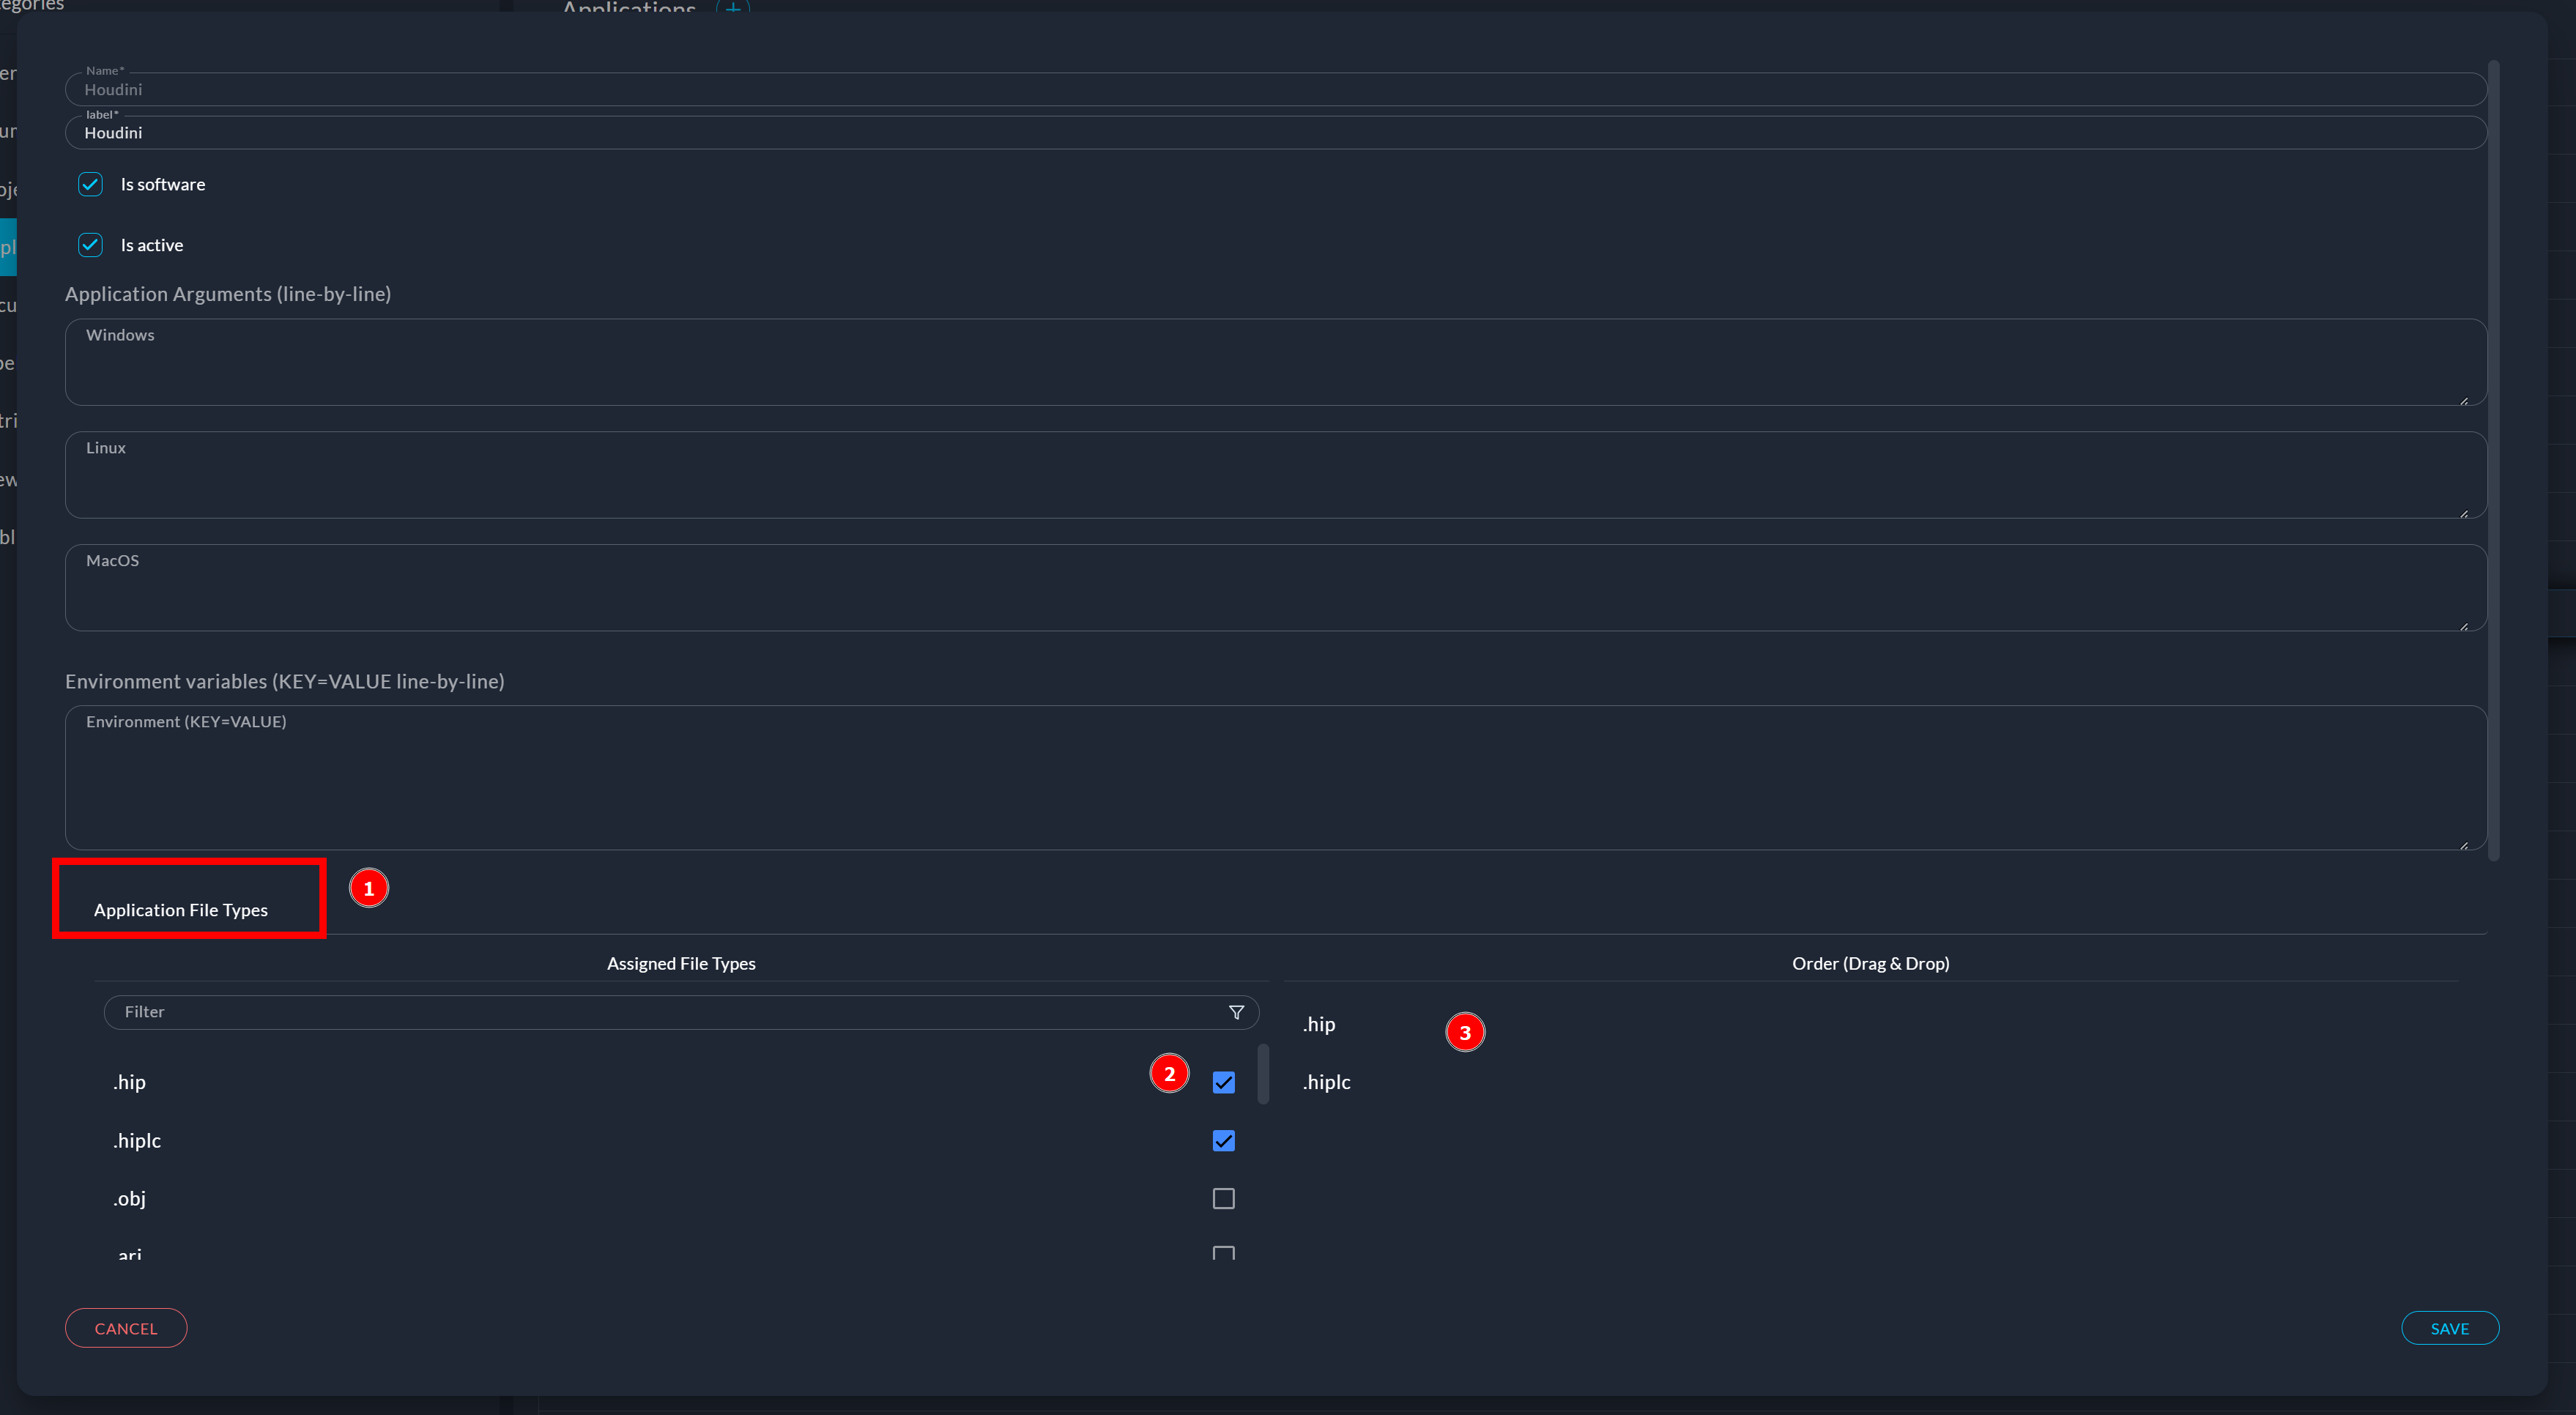Select .hip in the Order list

coord(1319,1024)
